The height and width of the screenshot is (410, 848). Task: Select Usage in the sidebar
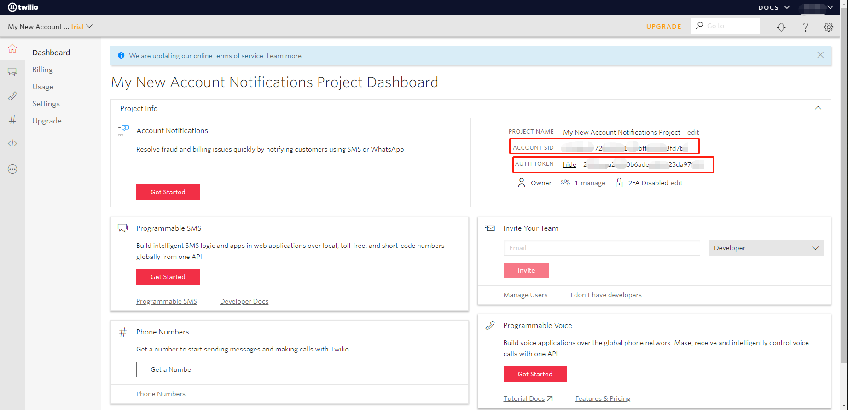pyautogui.click(x=43, y=87)
